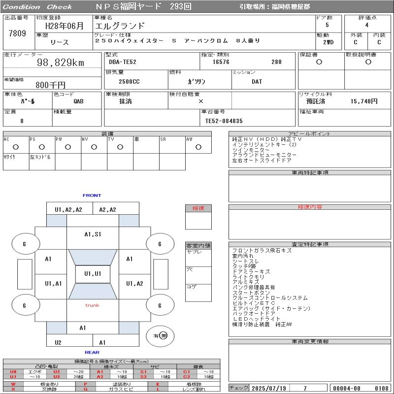Click the rear-left tire circle marked 6

pyautogui.click(x=25, y=305)
